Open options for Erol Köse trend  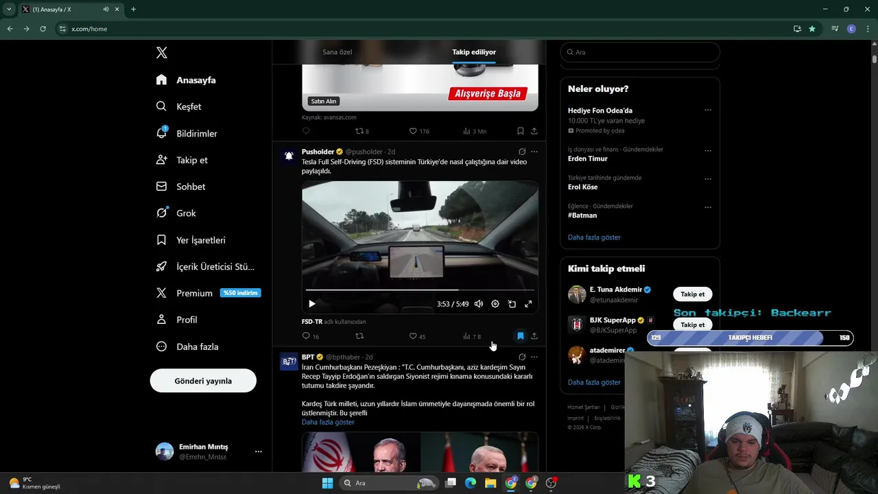click(x=708, y=179)
